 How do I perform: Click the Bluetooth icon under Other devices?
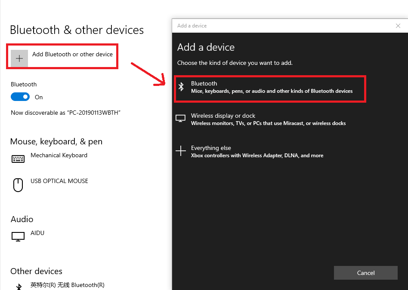(x=19, y=287)
